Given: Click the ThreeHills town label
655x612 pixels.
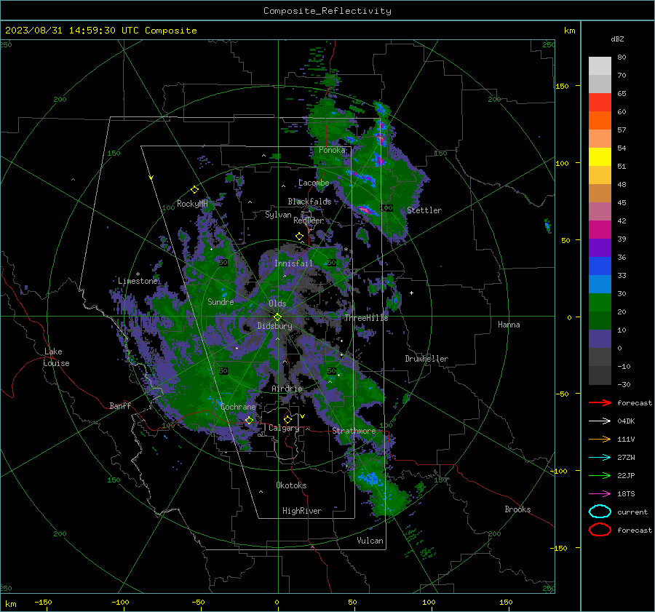Looking at the screenshot, I should click(x=366, y=318).
